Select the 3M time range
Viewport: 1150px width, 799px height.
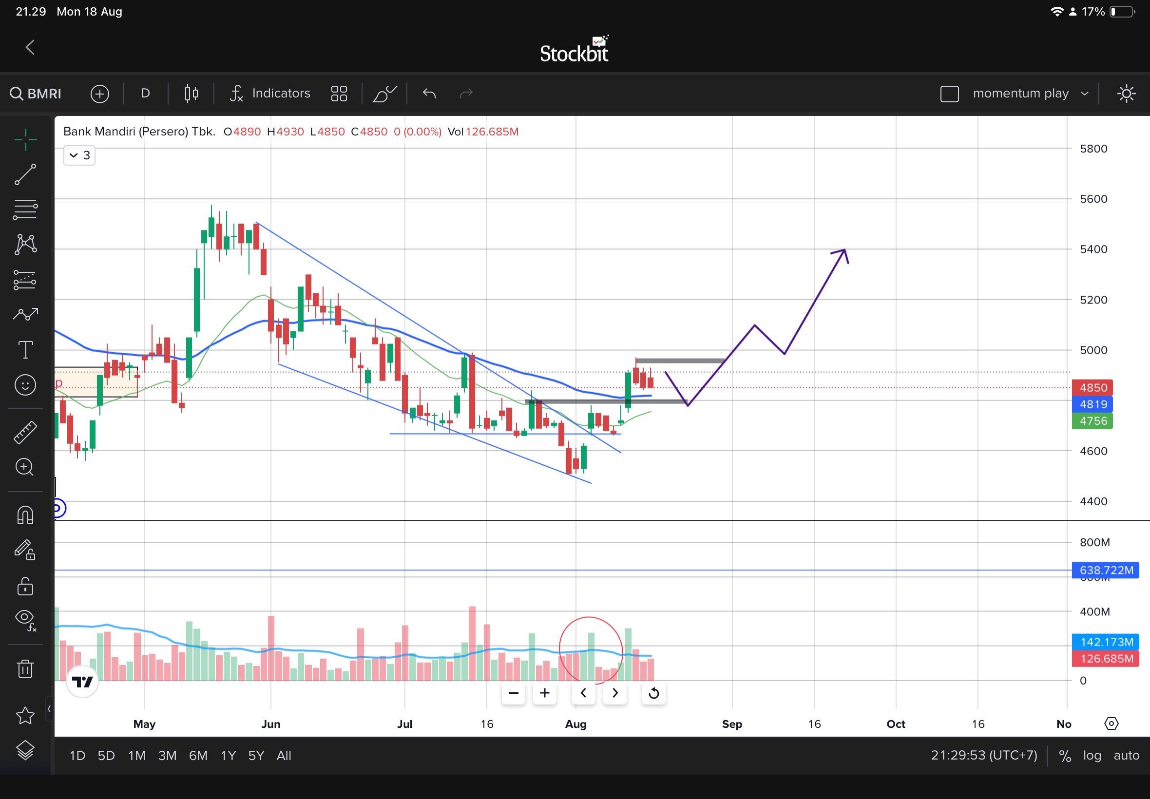[167, 756]
